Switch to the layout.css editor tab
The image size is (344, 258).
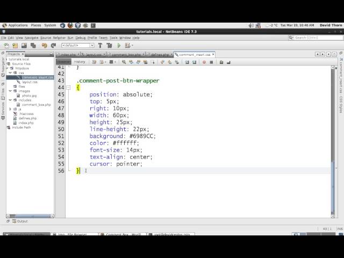coord(93,54)
